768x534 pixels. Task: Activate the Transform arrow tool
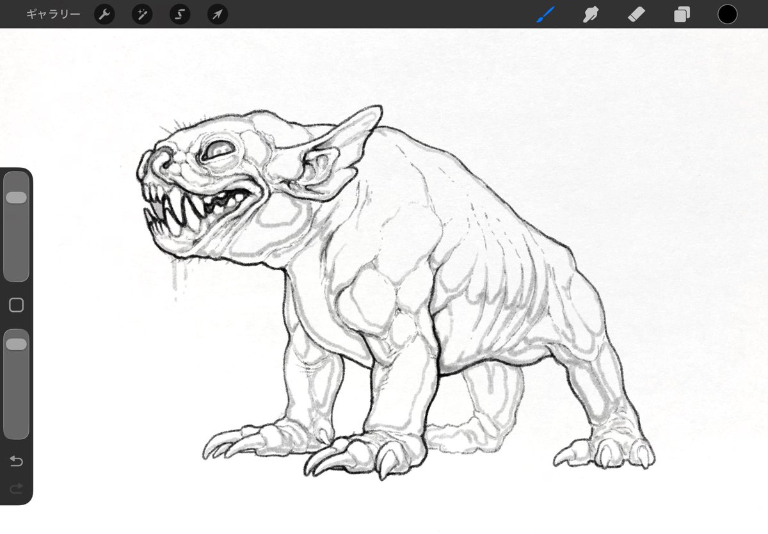click(x=218, y=14)
